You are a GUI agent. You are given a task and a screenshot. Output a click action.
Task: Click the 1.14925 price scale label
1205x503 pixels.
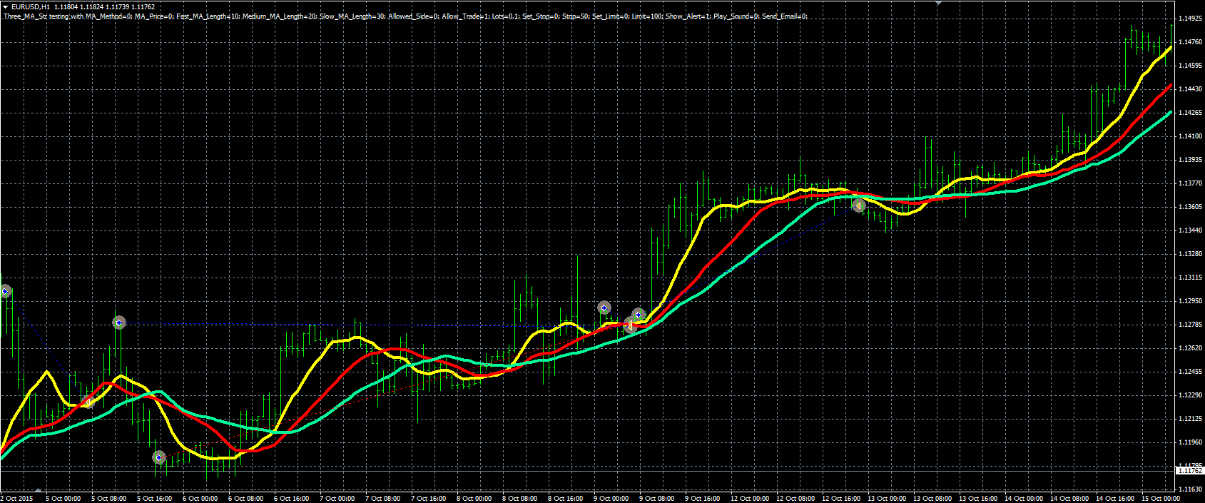[1191, 19]
